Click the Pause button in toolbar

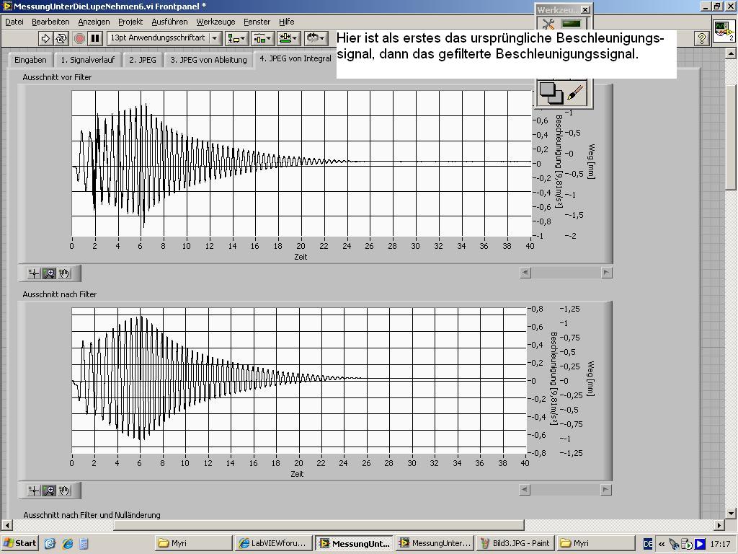pyautogui.click(x=94, y=38)
